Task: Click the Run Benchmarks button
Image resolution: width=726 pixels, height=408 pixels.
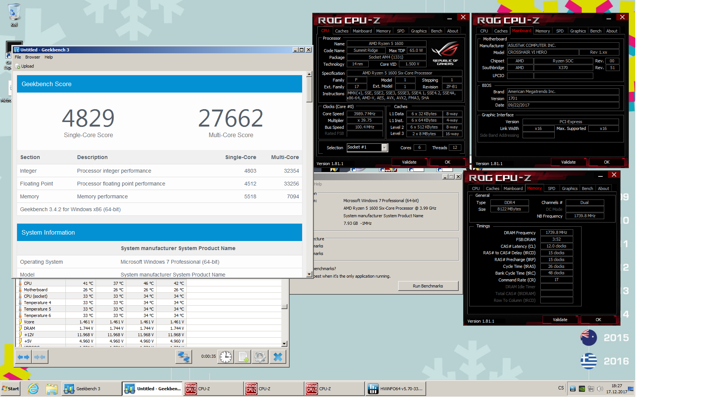Action: (x=428, y=286)
